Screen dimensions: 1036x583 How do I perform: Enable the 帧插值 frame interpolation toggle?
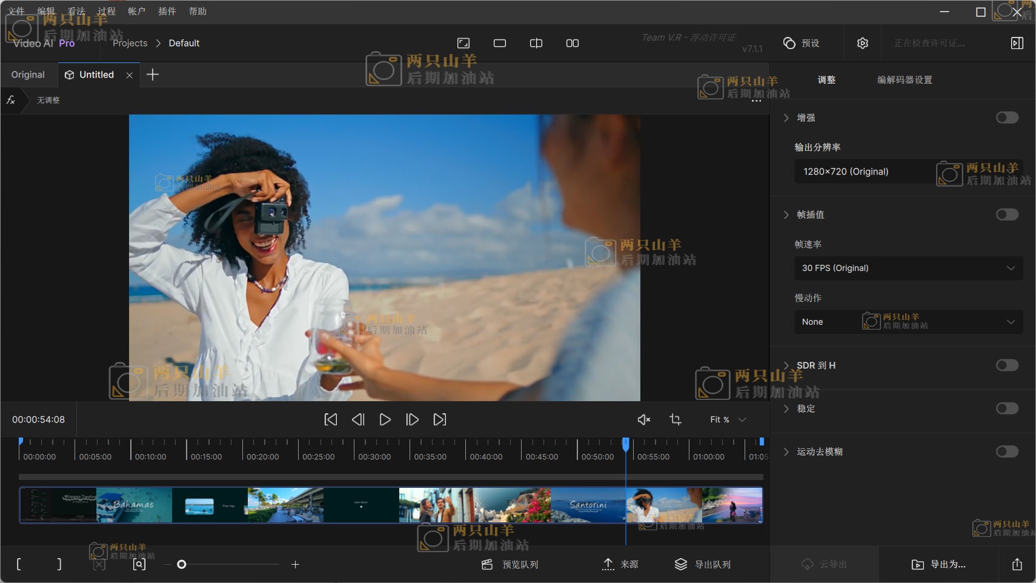pyautogui.click(x=1007, y=215)
